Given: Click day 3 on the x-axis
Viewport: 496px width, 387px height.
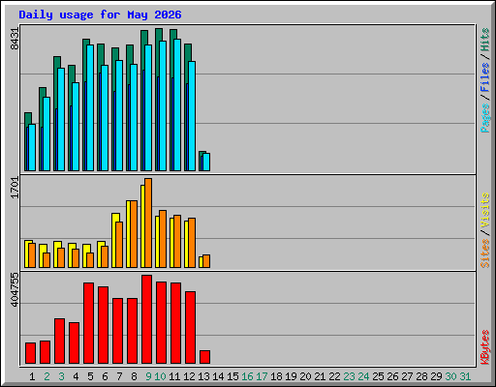Looking at the screenshot, I should 61,376.
